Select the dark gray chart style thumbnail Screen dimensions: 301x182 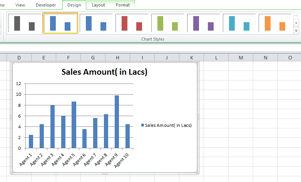coord(24,23)
